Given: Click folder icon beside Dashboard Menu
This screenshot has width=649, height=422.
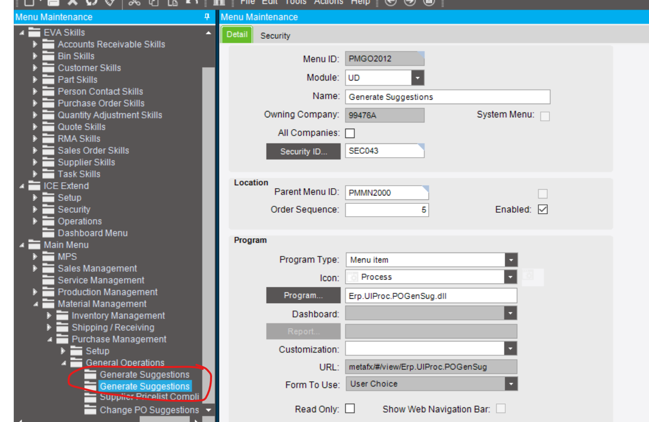Looking at the screenshot, I should tap(48, 233).
